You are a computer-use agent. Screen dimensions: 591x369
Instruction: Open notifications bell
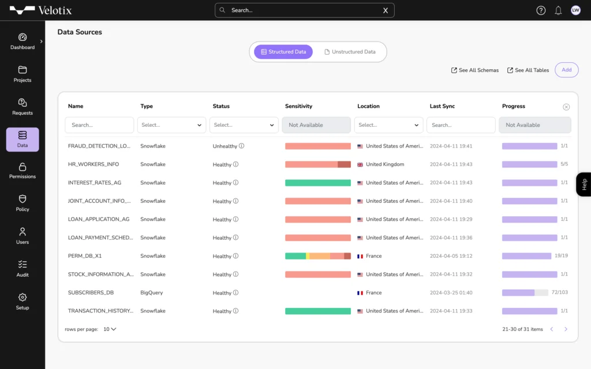pyautogui.click(x=558, y=10)
